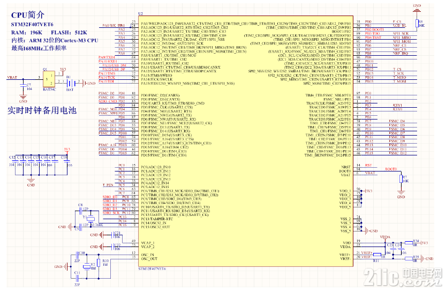446x291 pixels.
Task: Select capacitor C10 22P
Action: click(x=77, y=255)
